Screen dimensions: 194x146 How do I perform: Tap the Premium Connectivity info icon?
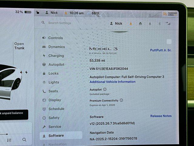[121, 100]
